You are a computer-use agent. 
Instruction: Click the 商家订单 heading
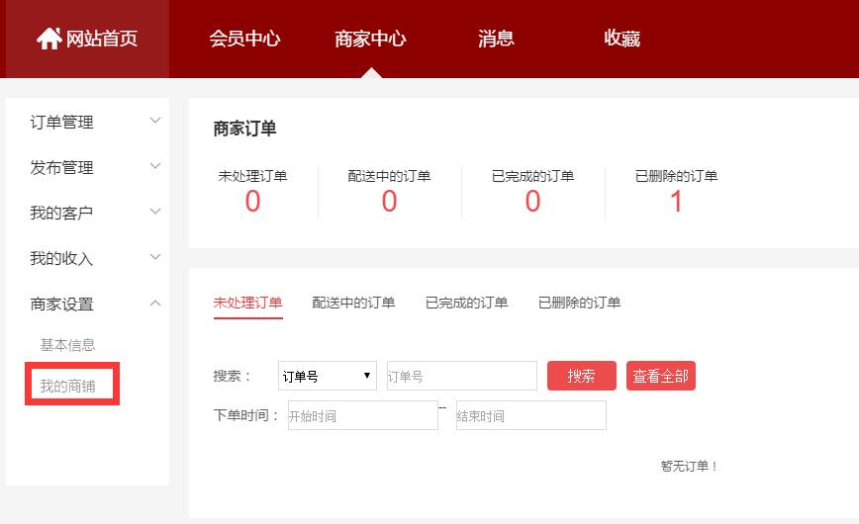click(x=244, y=129)
